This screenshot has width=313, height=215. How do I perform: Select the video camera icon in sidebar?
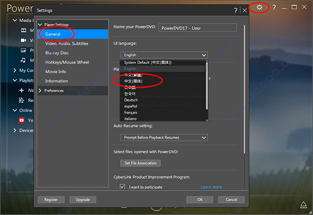(x=23, y=40)
